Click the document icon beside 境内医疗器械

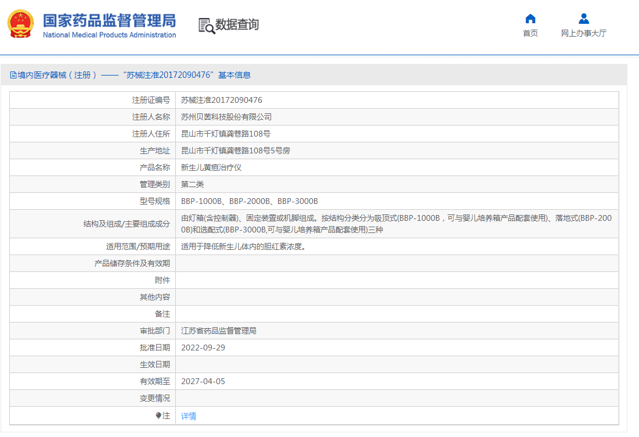click(13, 75)
